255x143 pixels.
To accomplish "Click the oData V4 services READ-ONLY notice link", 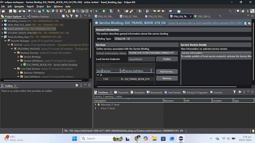I will [x=205, y=23].
